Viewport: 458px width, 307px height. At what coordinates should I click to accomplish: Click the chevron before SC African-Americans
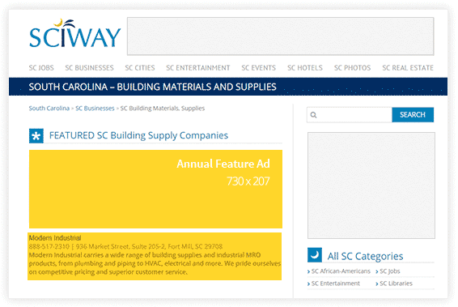point(309,271)
